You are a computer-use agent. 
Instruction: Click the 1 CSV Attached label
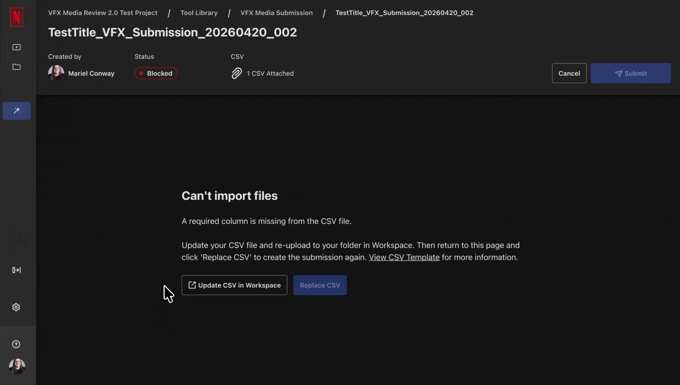point(270,73)
